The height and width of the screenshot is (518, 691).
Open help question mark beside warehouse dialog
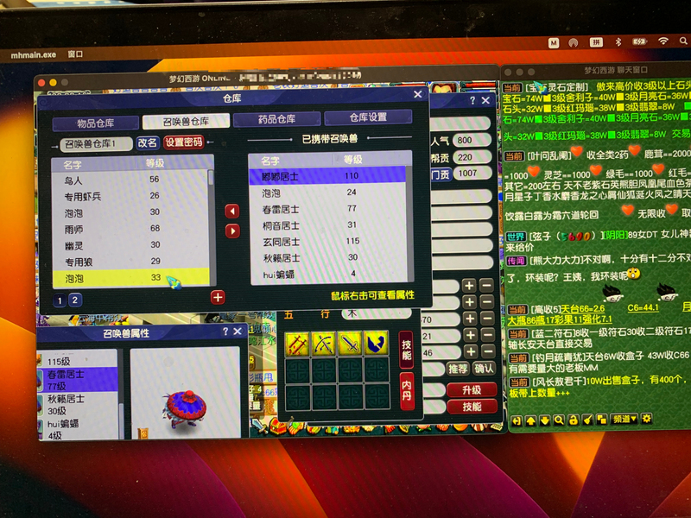[x=472, y=100]
